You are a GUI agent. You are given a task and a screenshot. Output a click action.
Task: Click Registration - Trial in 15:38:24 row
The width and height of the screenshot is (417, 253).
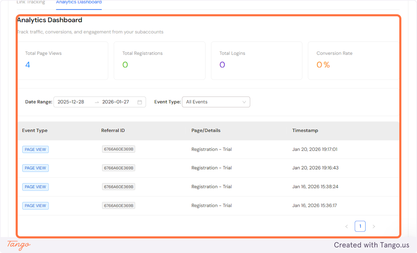point(212,187)
